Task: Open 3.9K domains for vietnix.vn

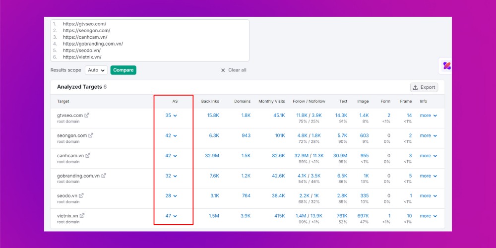Action: pyautogui.click(x=246, y=216)
